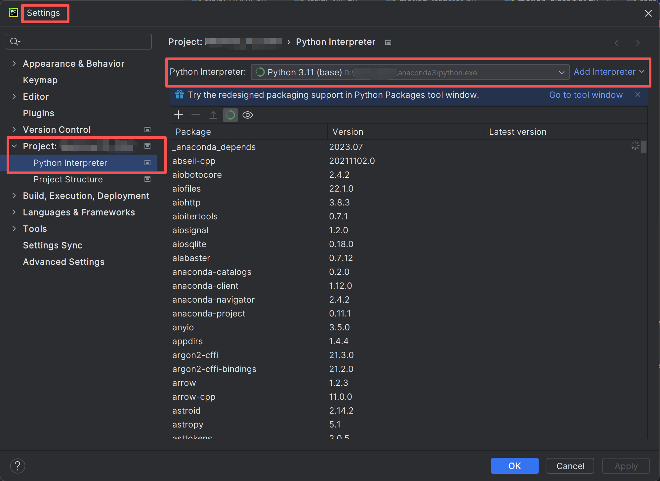Select the aiofiles package row
This screenshot has height=481, width=660.
point(406,189)
